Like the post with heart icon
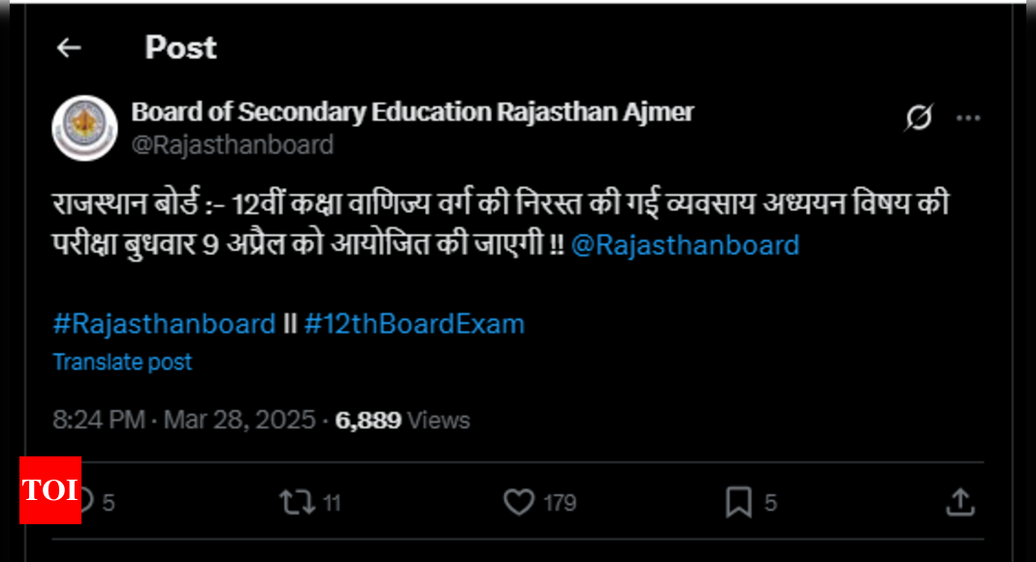The image size is (1036, 562). [x=520, y=502]
